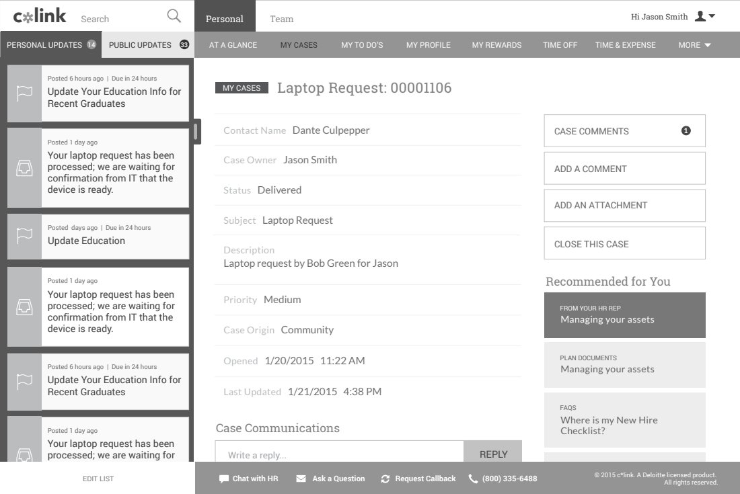Click the Write a reply text field
Image resolution: width=740 pixels, height=494 pixels.
click(x=339, y=454)
